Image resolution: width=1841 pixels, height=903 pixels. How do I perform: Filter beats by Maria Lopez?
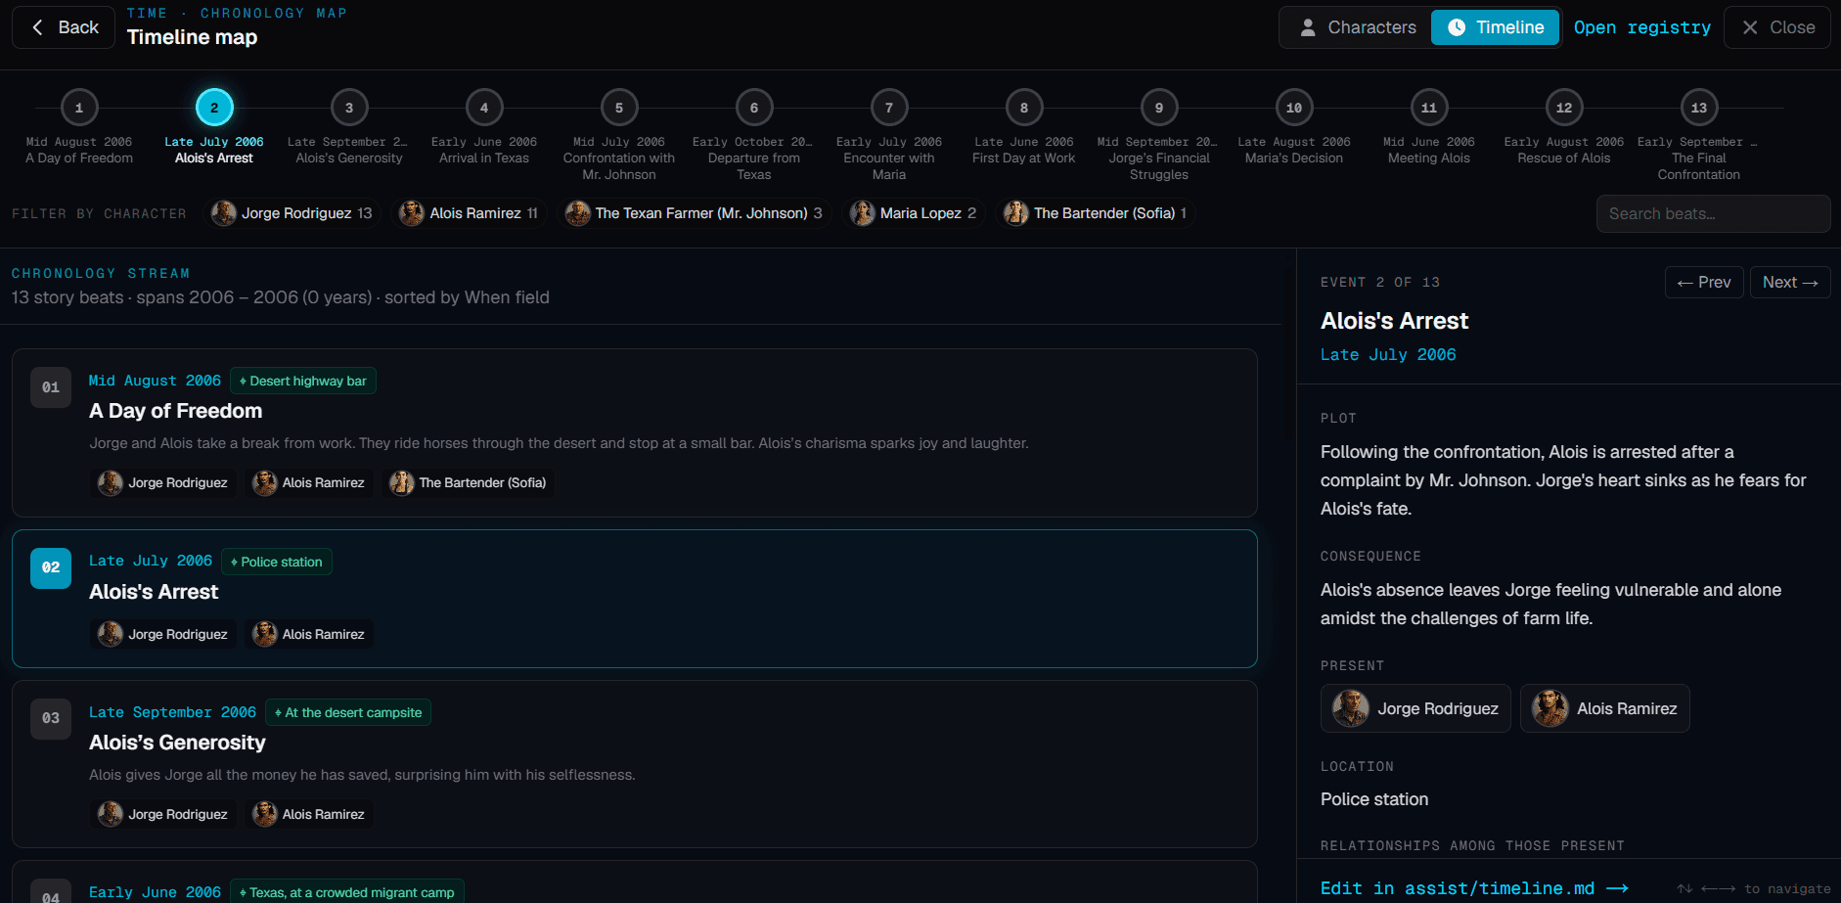point(914,213)
